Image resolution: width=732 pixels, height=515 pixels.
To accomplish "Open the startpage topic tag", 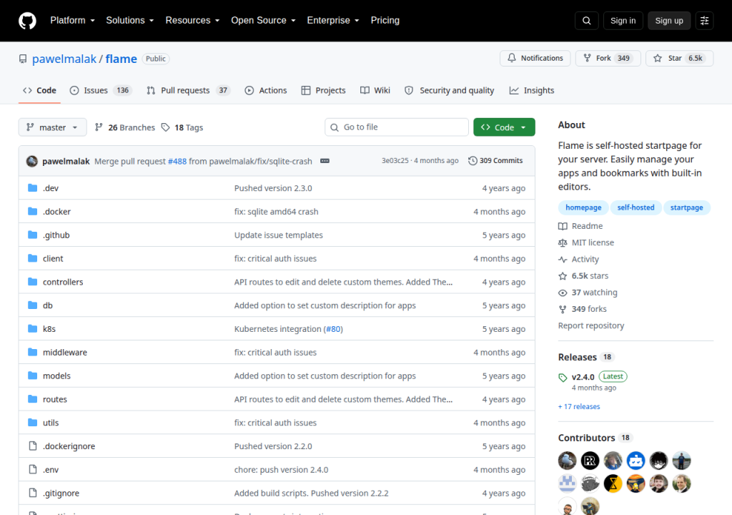I will click(686, 207).
